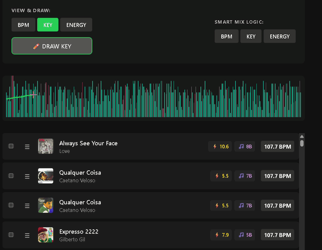The height and width of the screenshot is (250, 322).
Task: Enable ENERGY under Smart Mix Logic
Action: (280, 36)
